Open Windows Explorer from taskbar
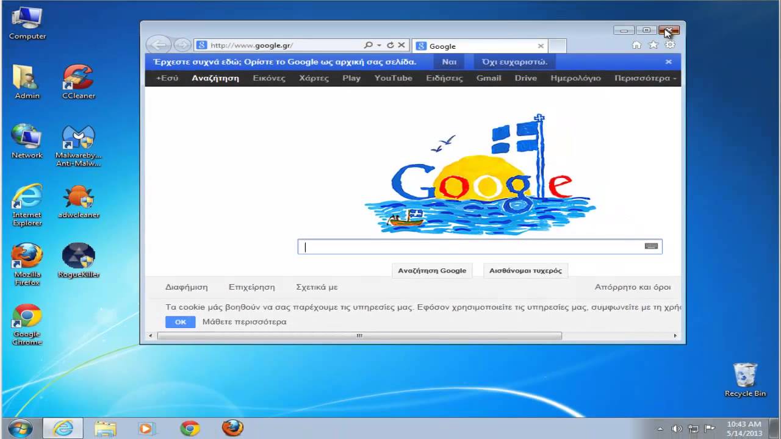Screen dimensions: 781x439 [x=105, y=429]
